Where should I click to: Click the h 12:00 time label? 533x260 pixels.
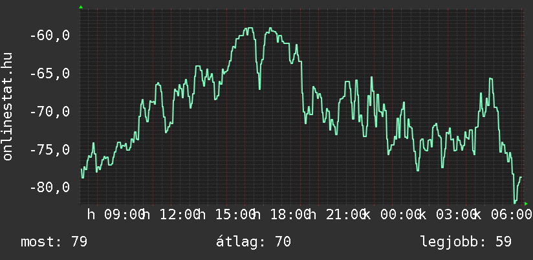click(x=171, y=214)
